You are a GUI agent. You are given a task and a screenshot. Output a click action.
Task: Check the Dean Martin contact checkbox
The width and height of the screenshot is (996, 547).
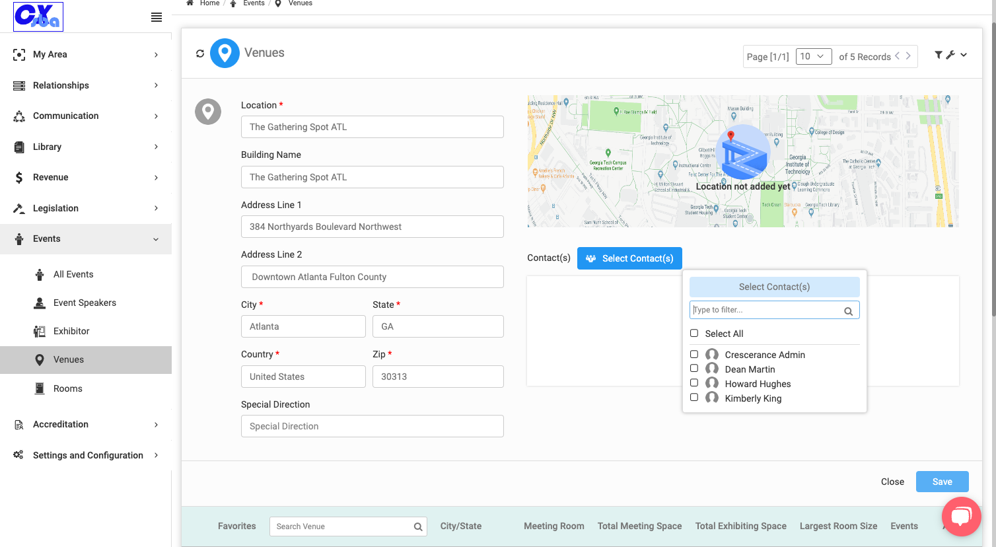[x=694, y=369]
